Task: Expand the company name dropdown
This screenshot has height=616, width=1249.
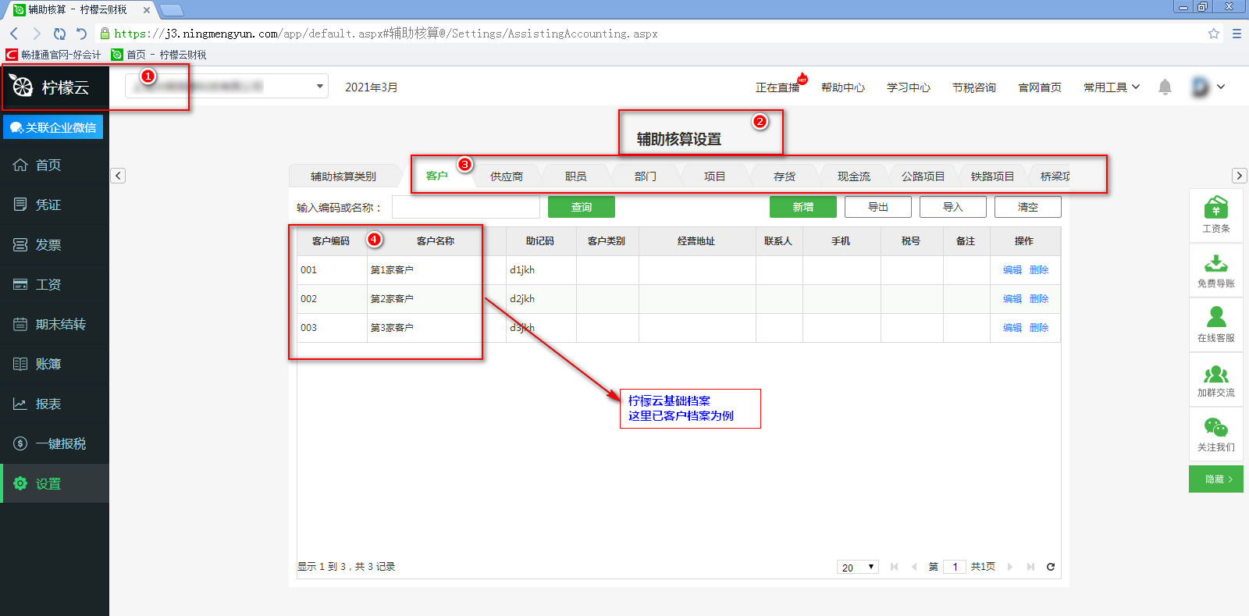Action: (319, 87)
